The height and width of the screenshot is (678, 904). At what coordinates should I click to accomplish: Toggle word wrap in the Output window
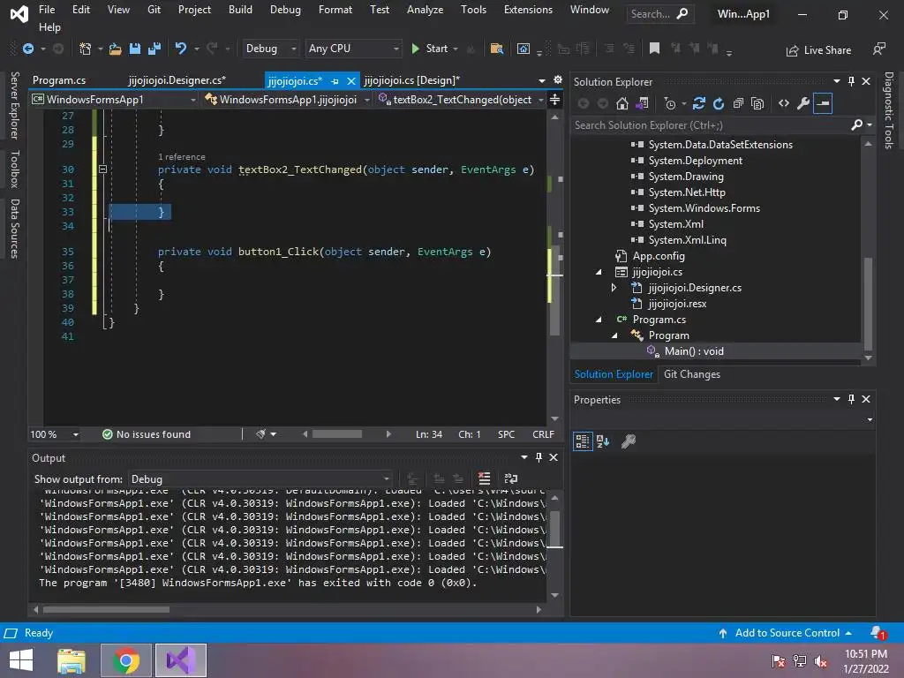pos(511,478)
